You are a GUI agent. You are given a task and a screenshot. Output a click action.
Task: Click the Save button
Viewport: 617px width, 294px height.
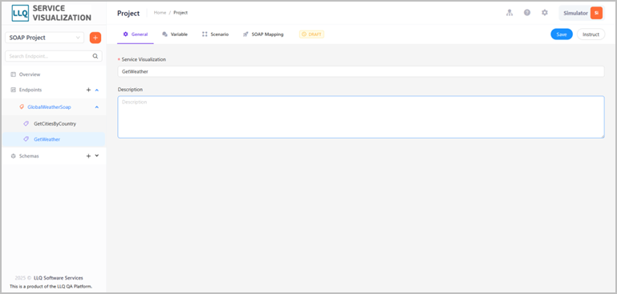coord(562,34)
